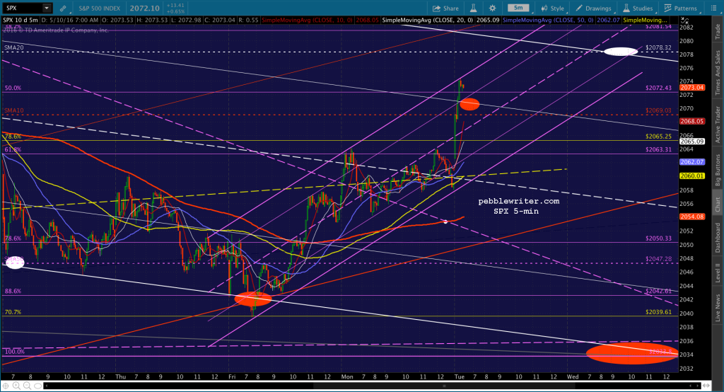Click the blue SimpleMovingAvg (CLOSE, 50, 0) label

click(548, 21)
